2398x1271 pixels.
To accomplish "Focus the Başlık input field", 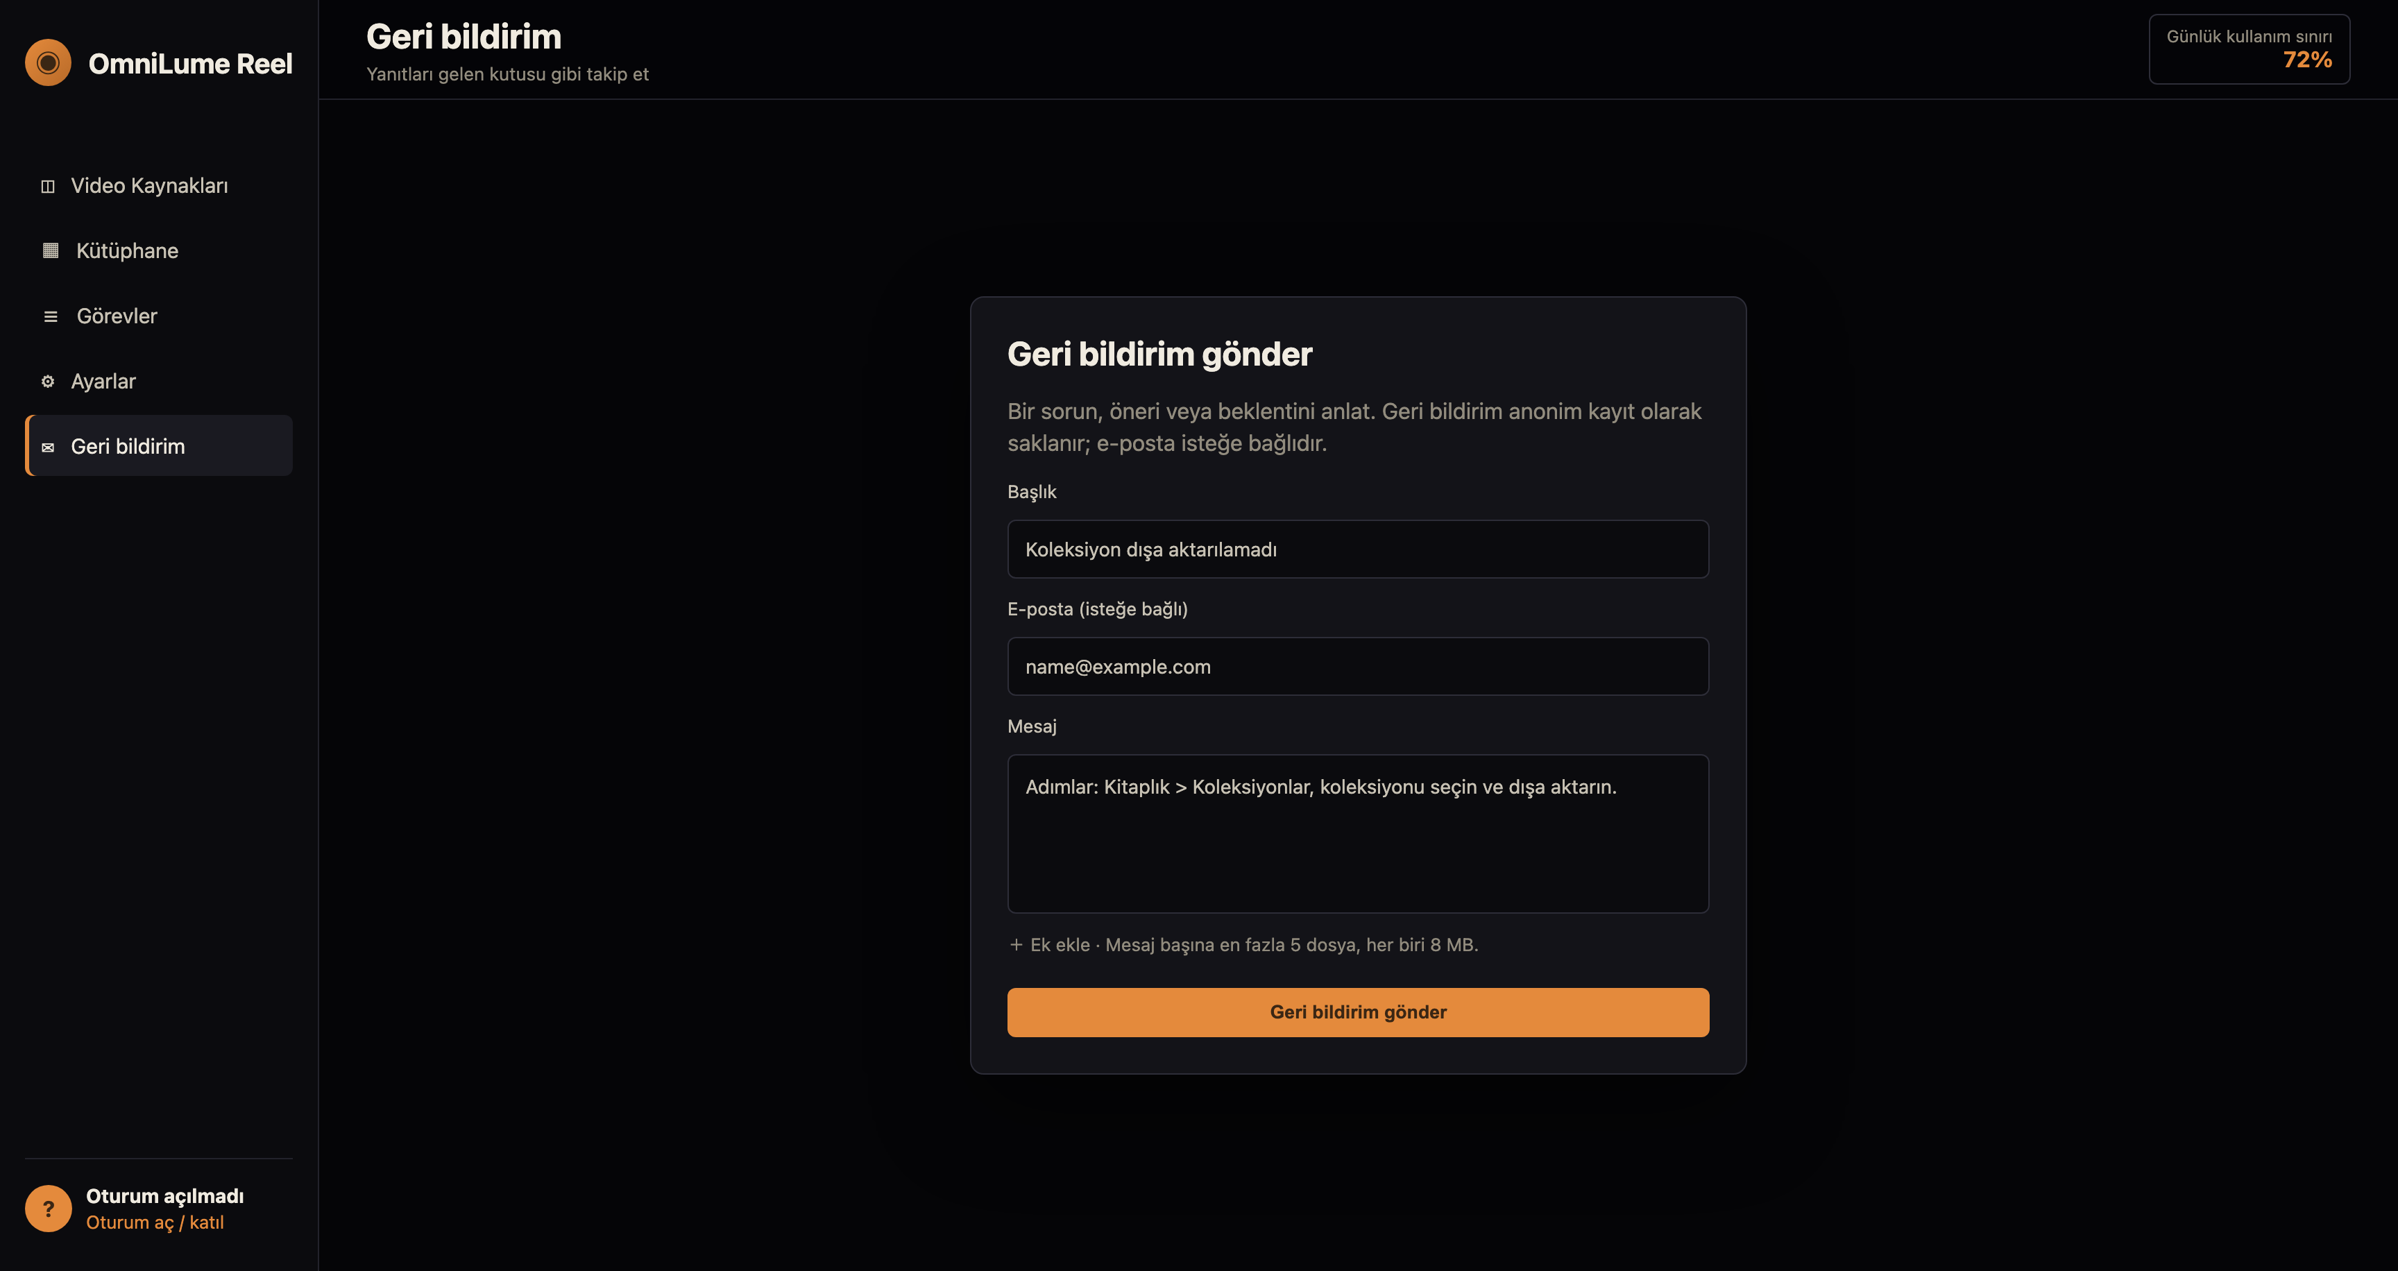I will click(1358, 549).
